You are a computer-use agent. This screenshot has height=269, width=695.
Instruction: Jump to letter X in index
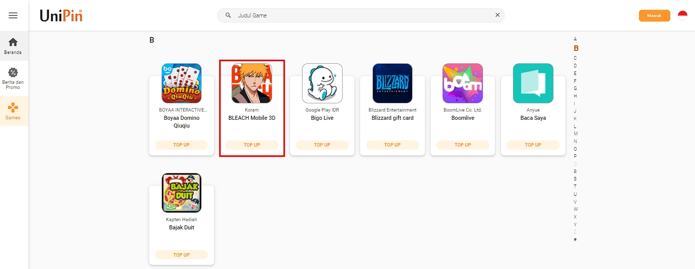tap(575, 217)
